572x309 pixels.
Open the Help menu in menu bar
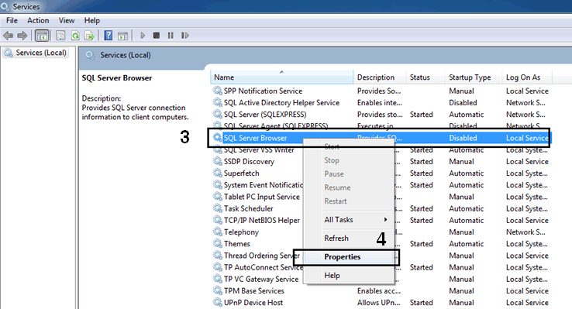point(92,20)
